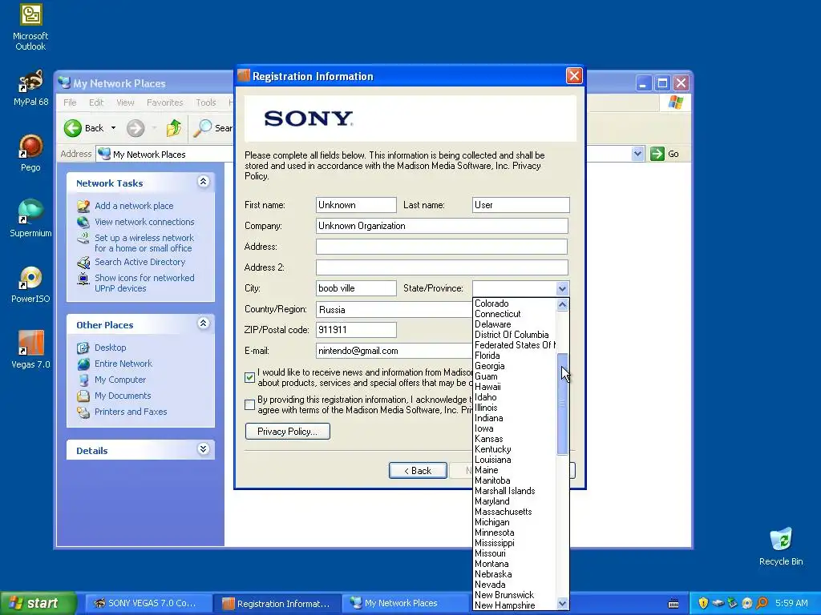
Task: Click the Registration Information taskbar button
Action: pyautogui.click(x=277, y=604)
